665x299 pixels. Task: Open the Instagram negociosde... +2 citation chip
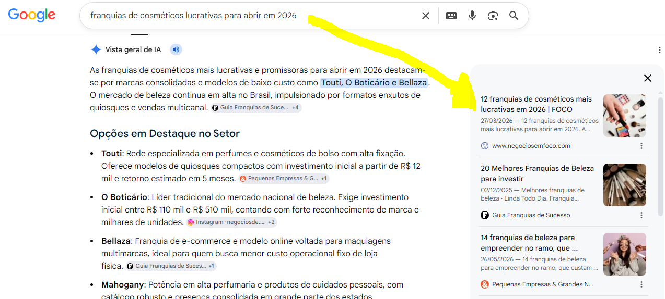(x=231, y=222)
